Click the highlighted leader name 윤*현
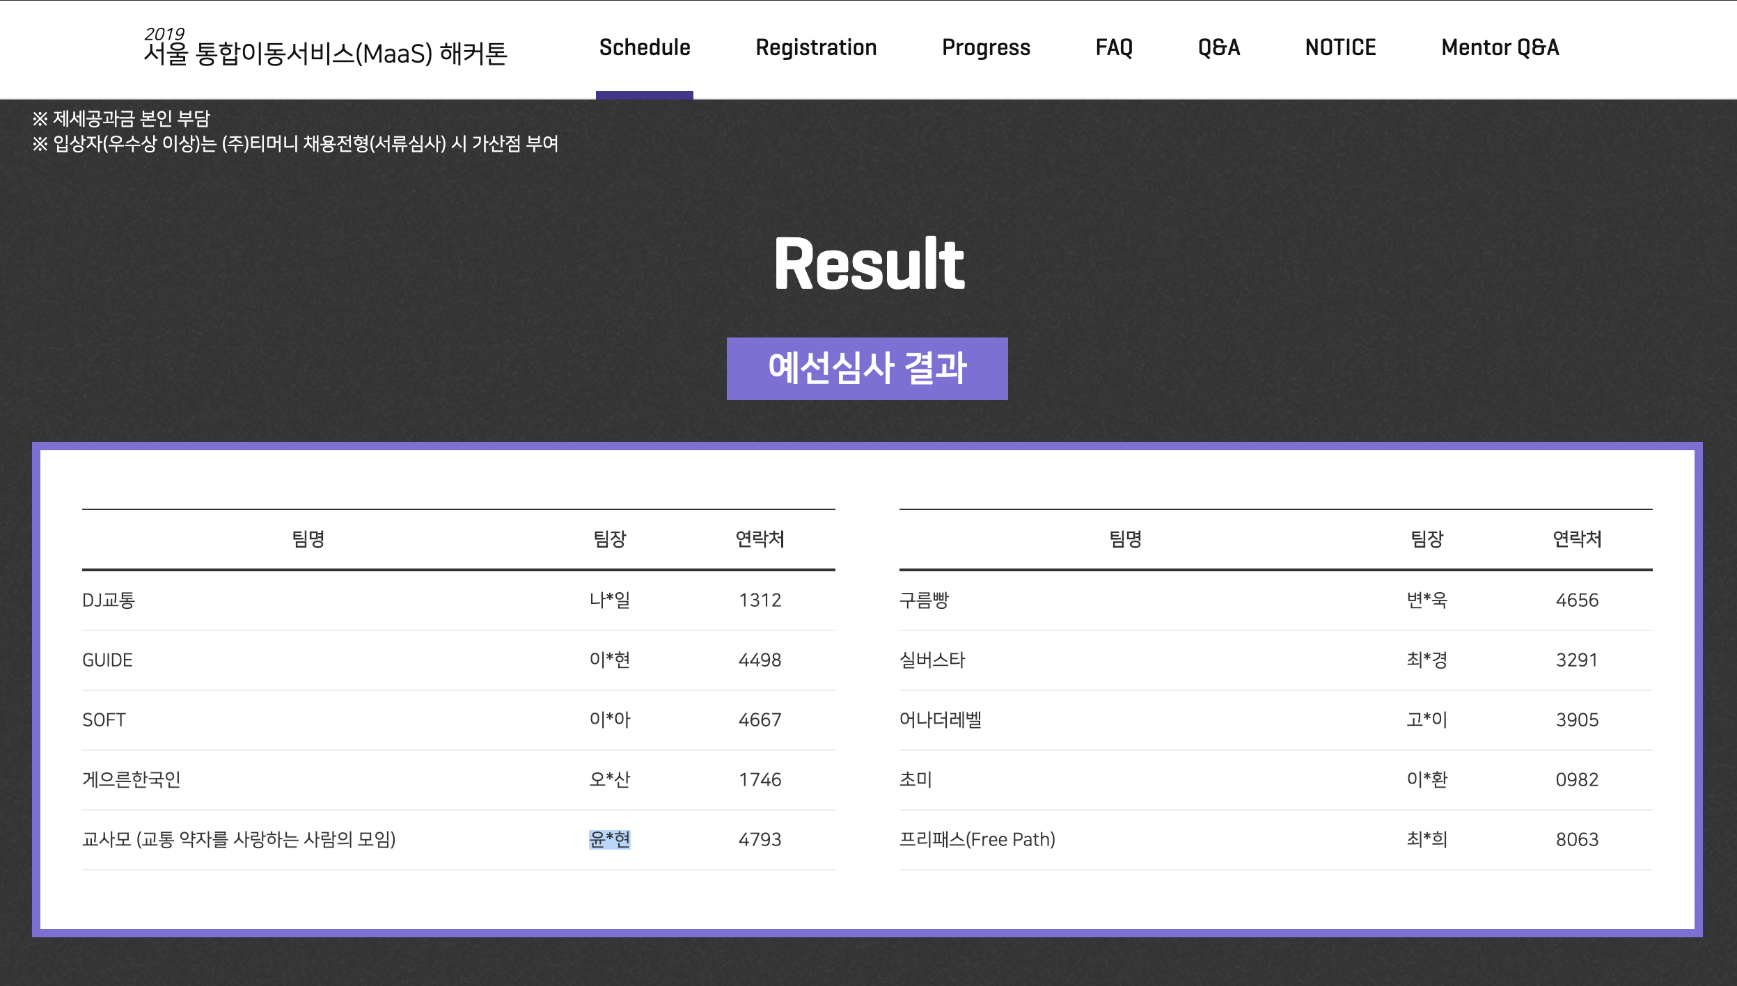Screen dimensions: 1737x986 (609, 839)
